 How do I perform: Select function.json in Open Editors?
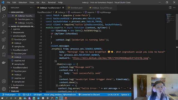pos(24,19)
